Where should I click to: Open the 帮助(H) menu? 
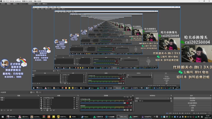45,4
